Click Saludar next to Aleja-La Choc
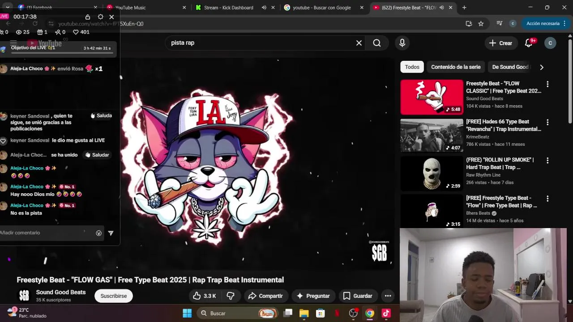The height and width of the screenshot is (322, 573). click(97, 155)
